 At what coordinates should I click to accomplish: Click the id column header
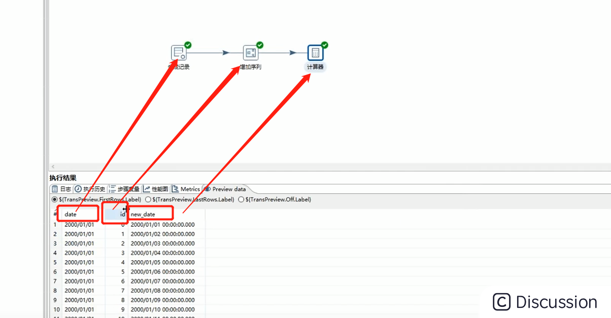116,215
